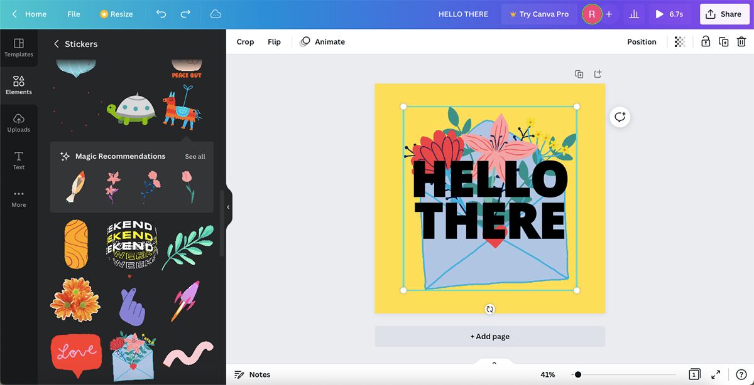The width and height of the screenshot is (754, 385).
Task: Open the Elements side tab
Action: 19,86
